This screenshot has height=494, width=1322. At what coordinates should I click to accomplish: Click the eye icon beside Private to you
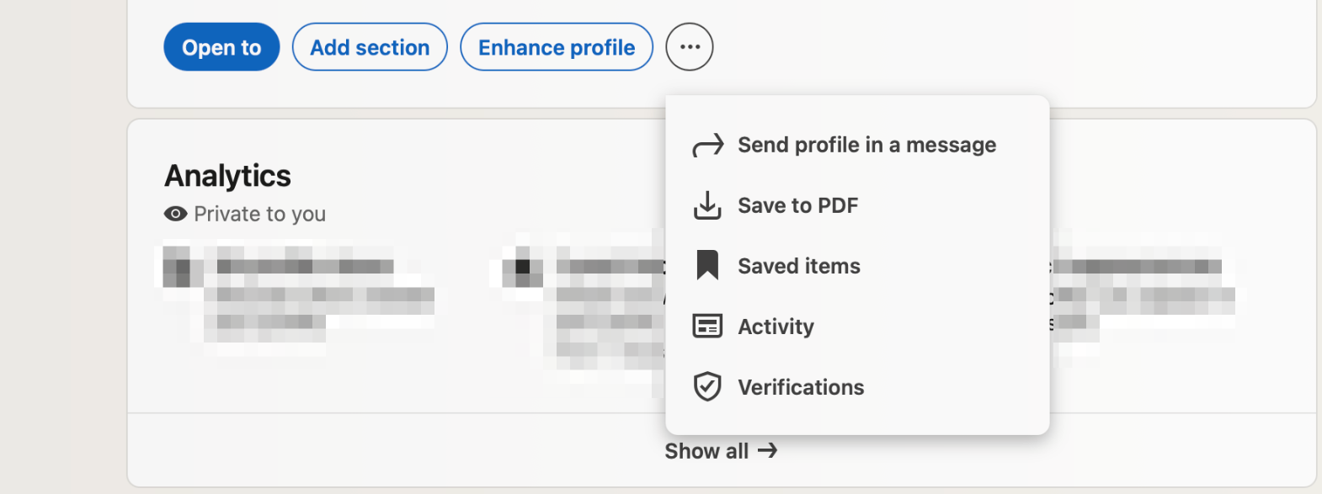(174, 214)
